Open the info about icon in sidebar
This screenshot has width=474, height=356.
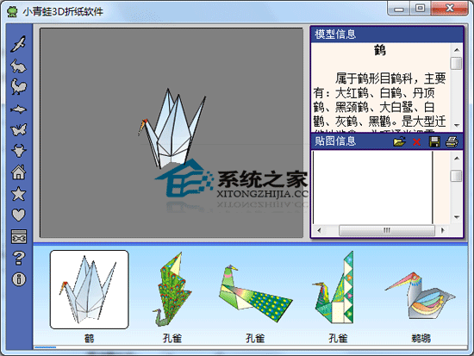[19, 279]
